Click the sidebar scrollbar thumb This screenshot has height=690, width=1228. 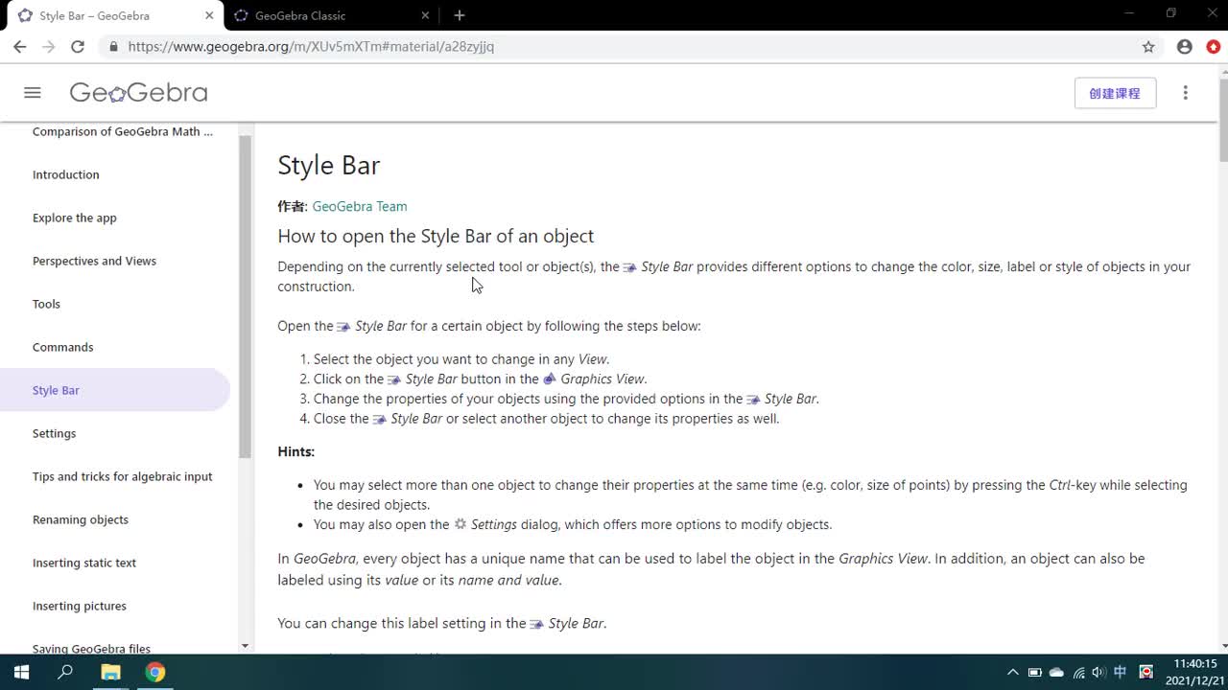click(x=246, y=297)
